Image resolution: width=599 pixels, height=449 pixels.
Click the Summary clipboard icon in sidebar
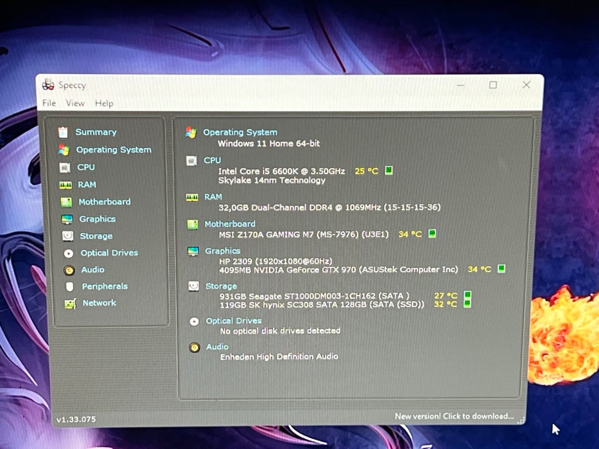click(x=63, y=132)
